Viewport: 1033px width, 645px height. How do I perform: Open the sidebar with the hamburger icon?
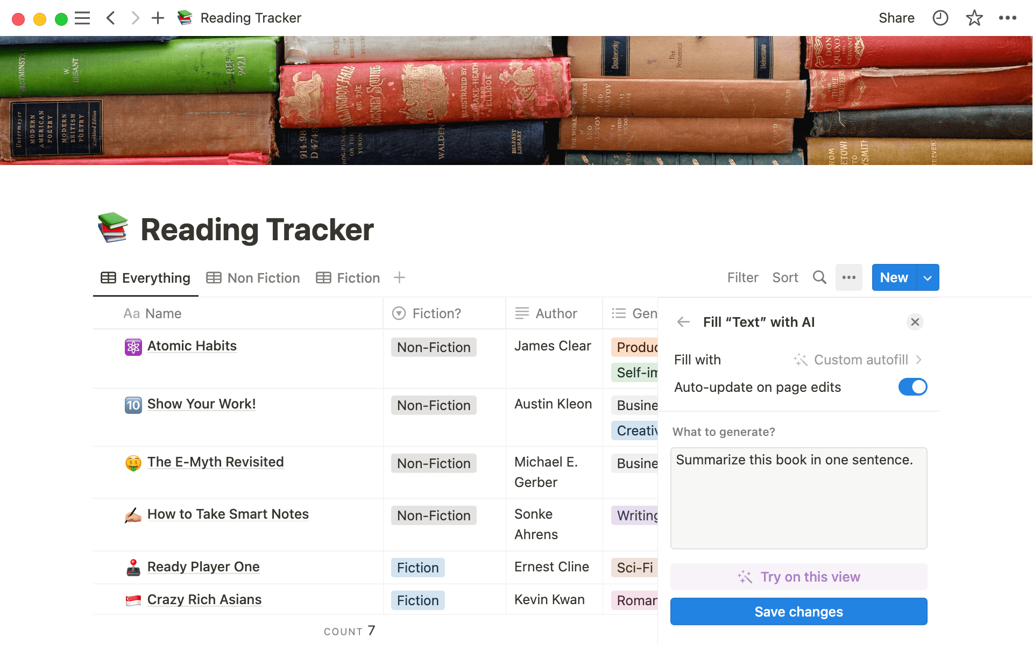[82, 18]
